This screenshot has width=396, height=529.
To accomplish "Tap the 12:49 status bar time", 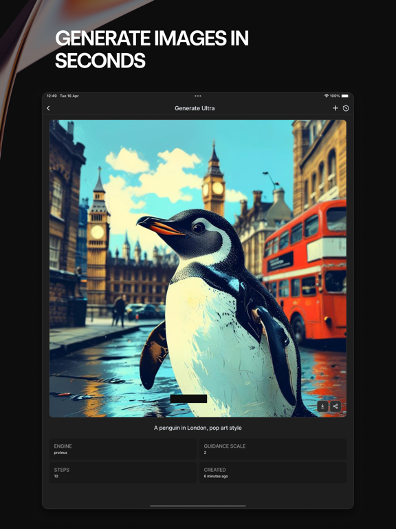I will click(52, 96).
